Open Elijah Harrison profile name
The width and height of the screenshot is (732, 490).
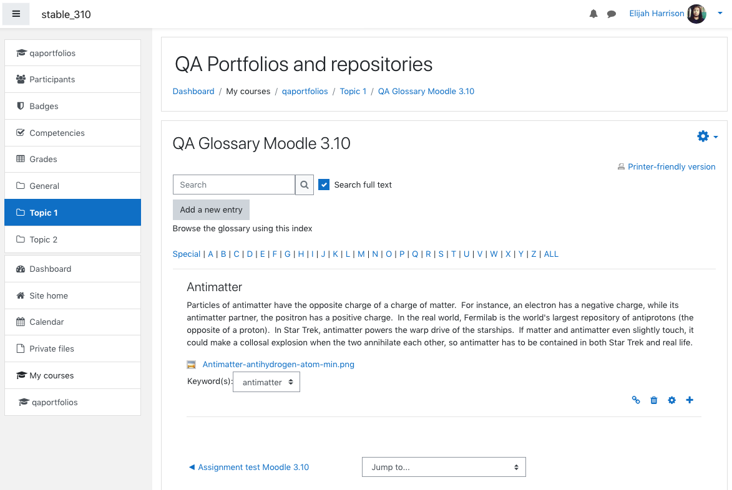pos(656,14)
